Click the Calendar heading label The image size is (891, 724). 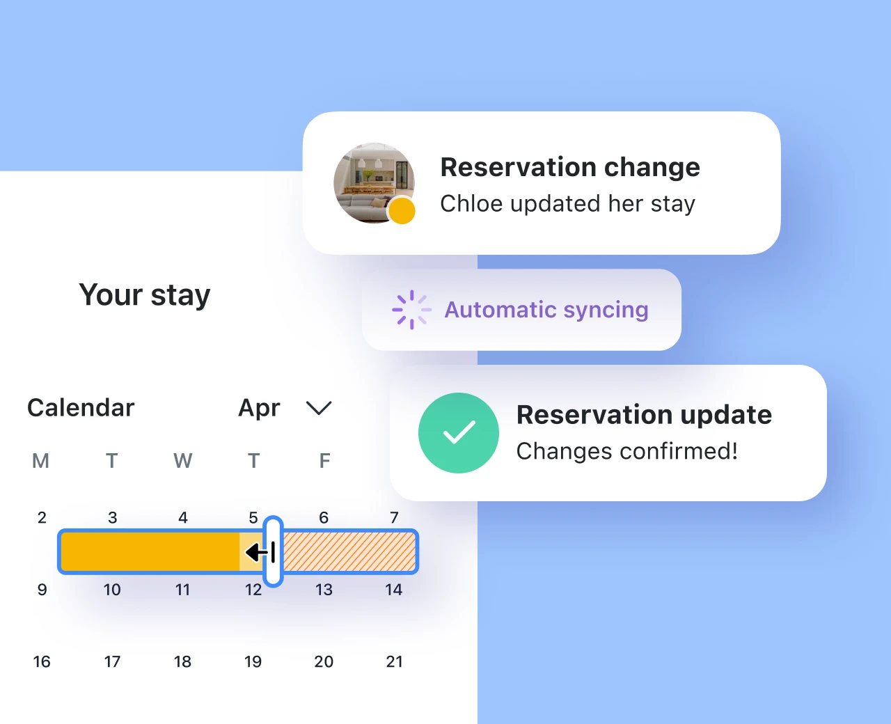point(81,408)
